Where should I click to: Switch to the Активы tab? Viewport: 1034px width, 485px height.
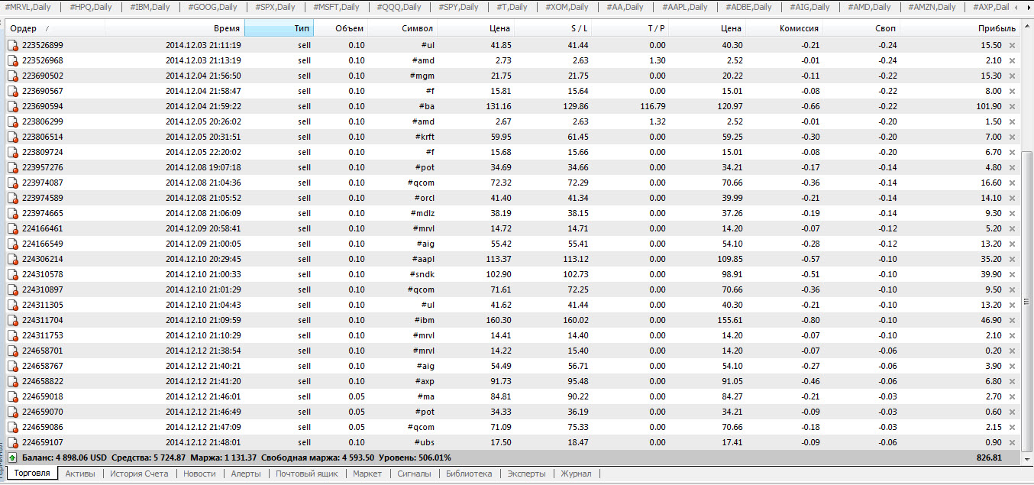point(80,474)
